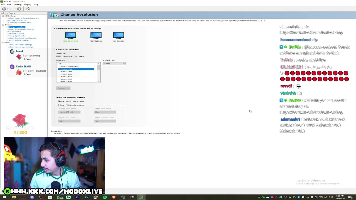
Task: Open the Output dynamic range dropdown
Action: tap(105, 121)
